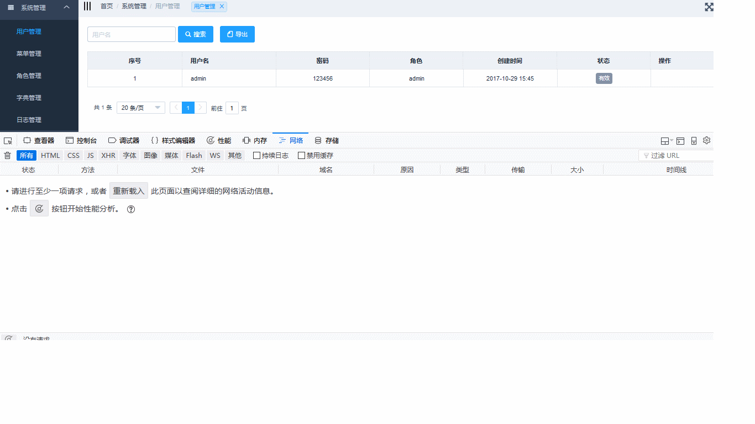
Task: Focus the 过滤 URL filter field
Action: (677, 156)
